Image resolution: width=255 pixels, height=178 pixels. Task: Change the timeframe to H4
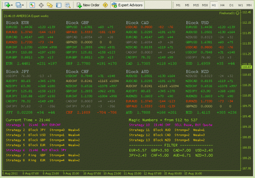(x=222, y=5)
